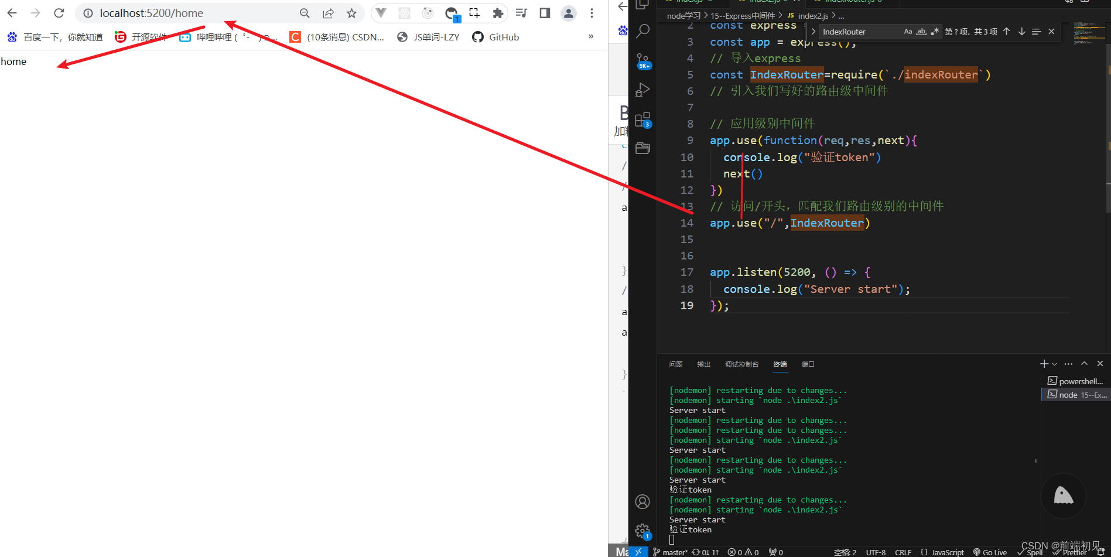Switch to the 端口 panel tab
1111x557 pixels.
point(808,364)
